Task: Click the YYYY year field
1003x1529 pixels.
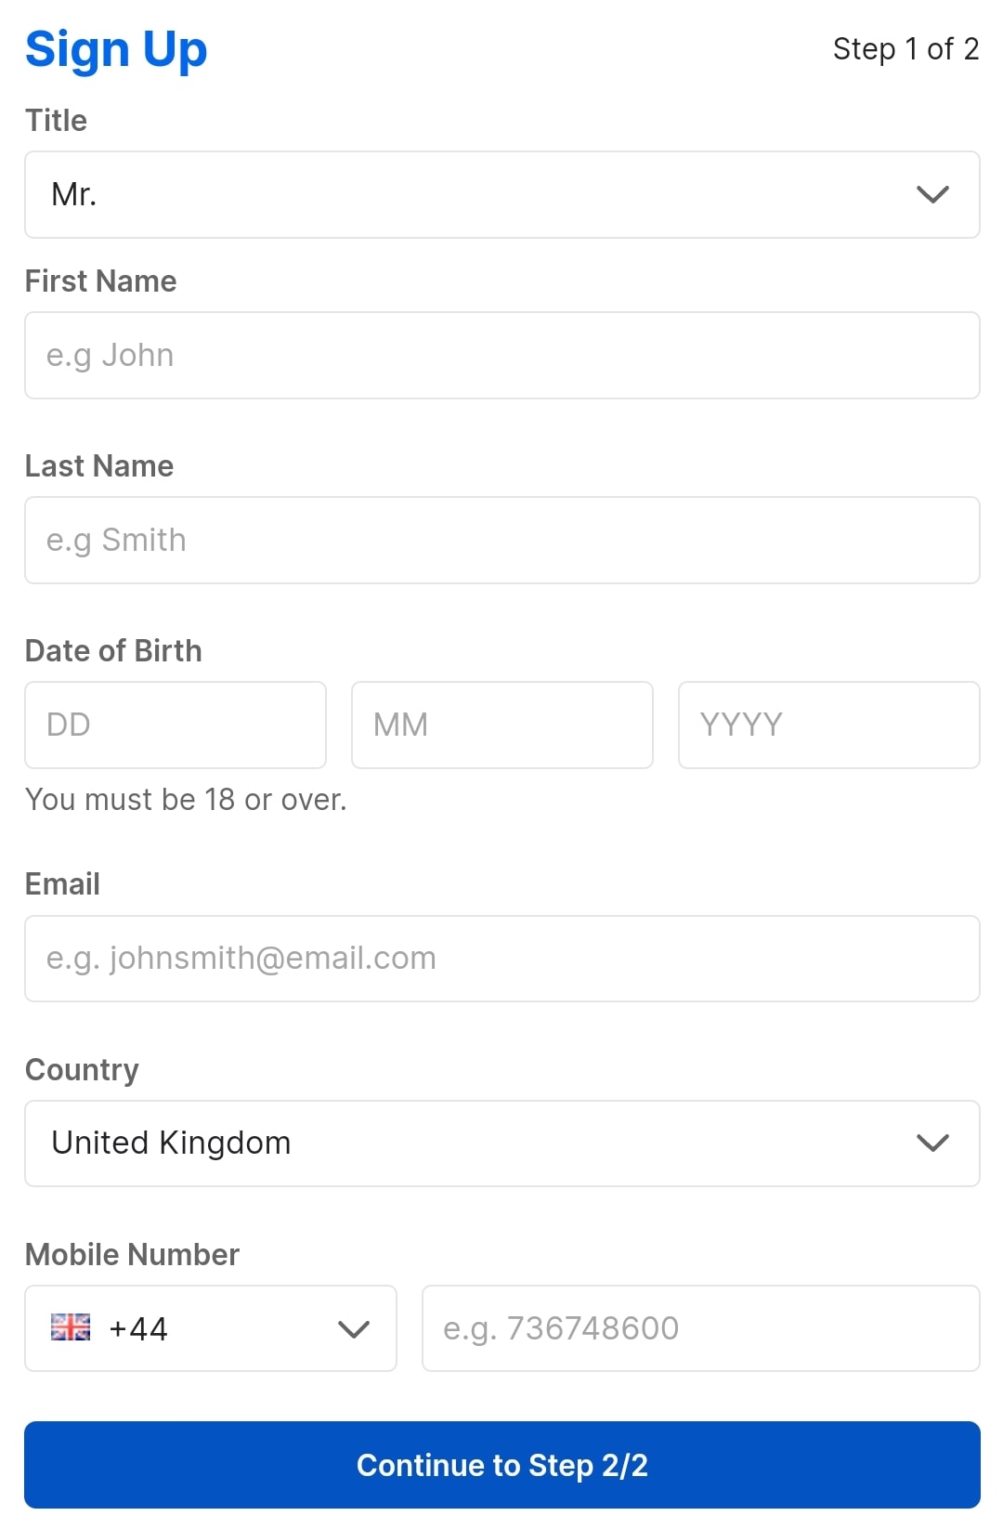Action: click(x=828, y=725)
